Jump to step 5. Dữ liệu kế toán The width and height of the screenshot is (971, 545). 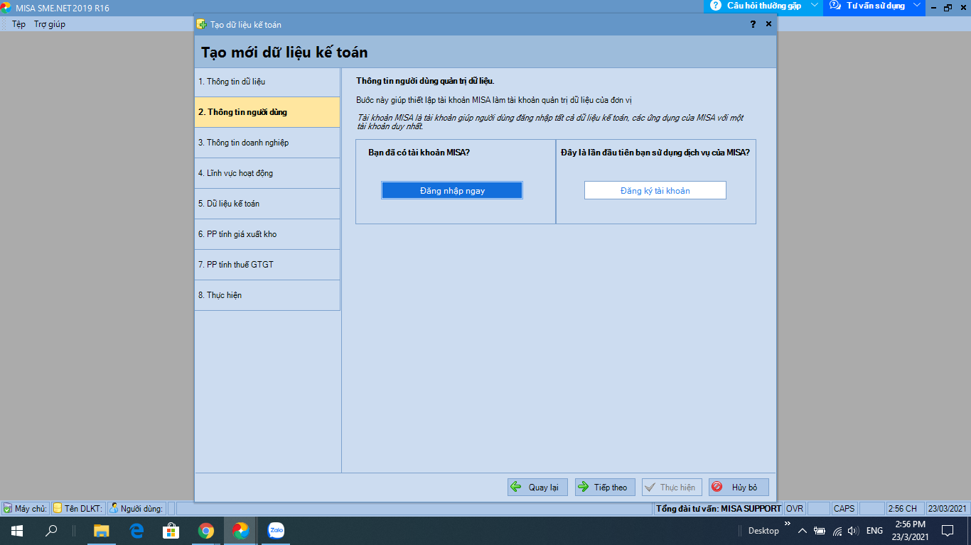tap(267, 204)
